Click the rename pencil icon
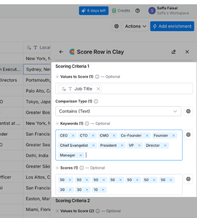 coord(174,52)
